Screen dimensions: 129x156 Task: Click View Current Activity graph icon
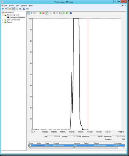pos(28,13)
